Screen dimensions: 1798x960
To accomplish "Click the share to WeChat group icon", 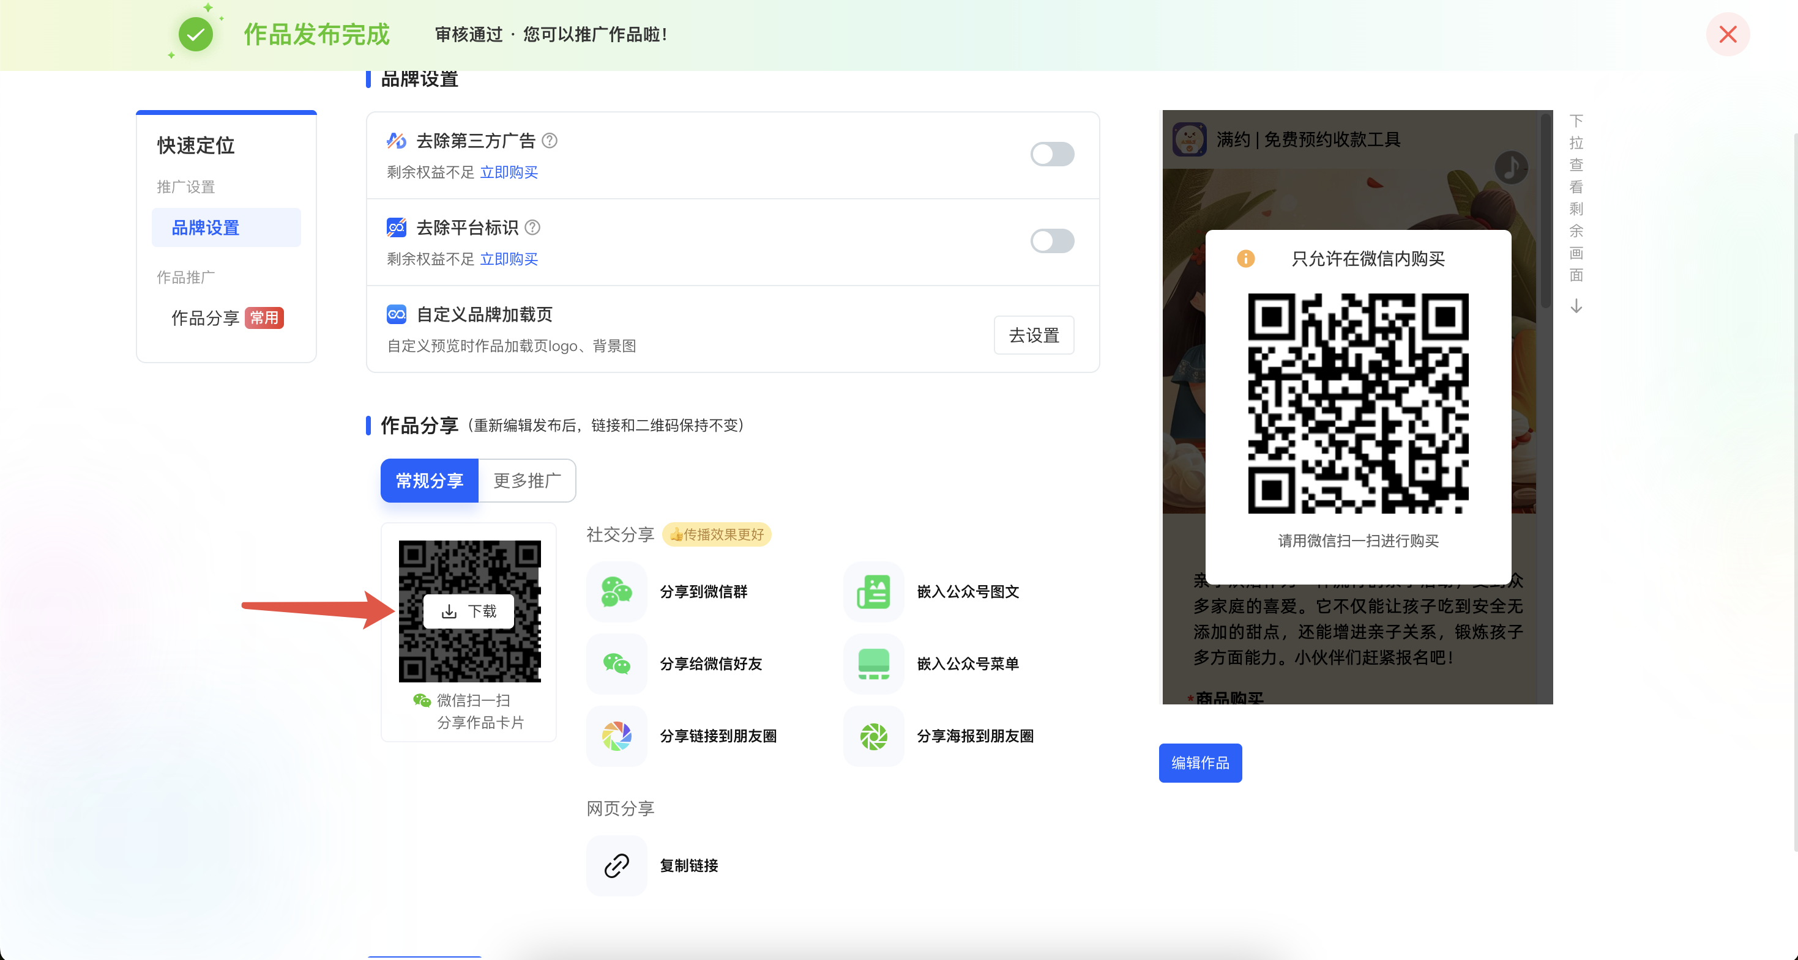I will click(616, 592).
